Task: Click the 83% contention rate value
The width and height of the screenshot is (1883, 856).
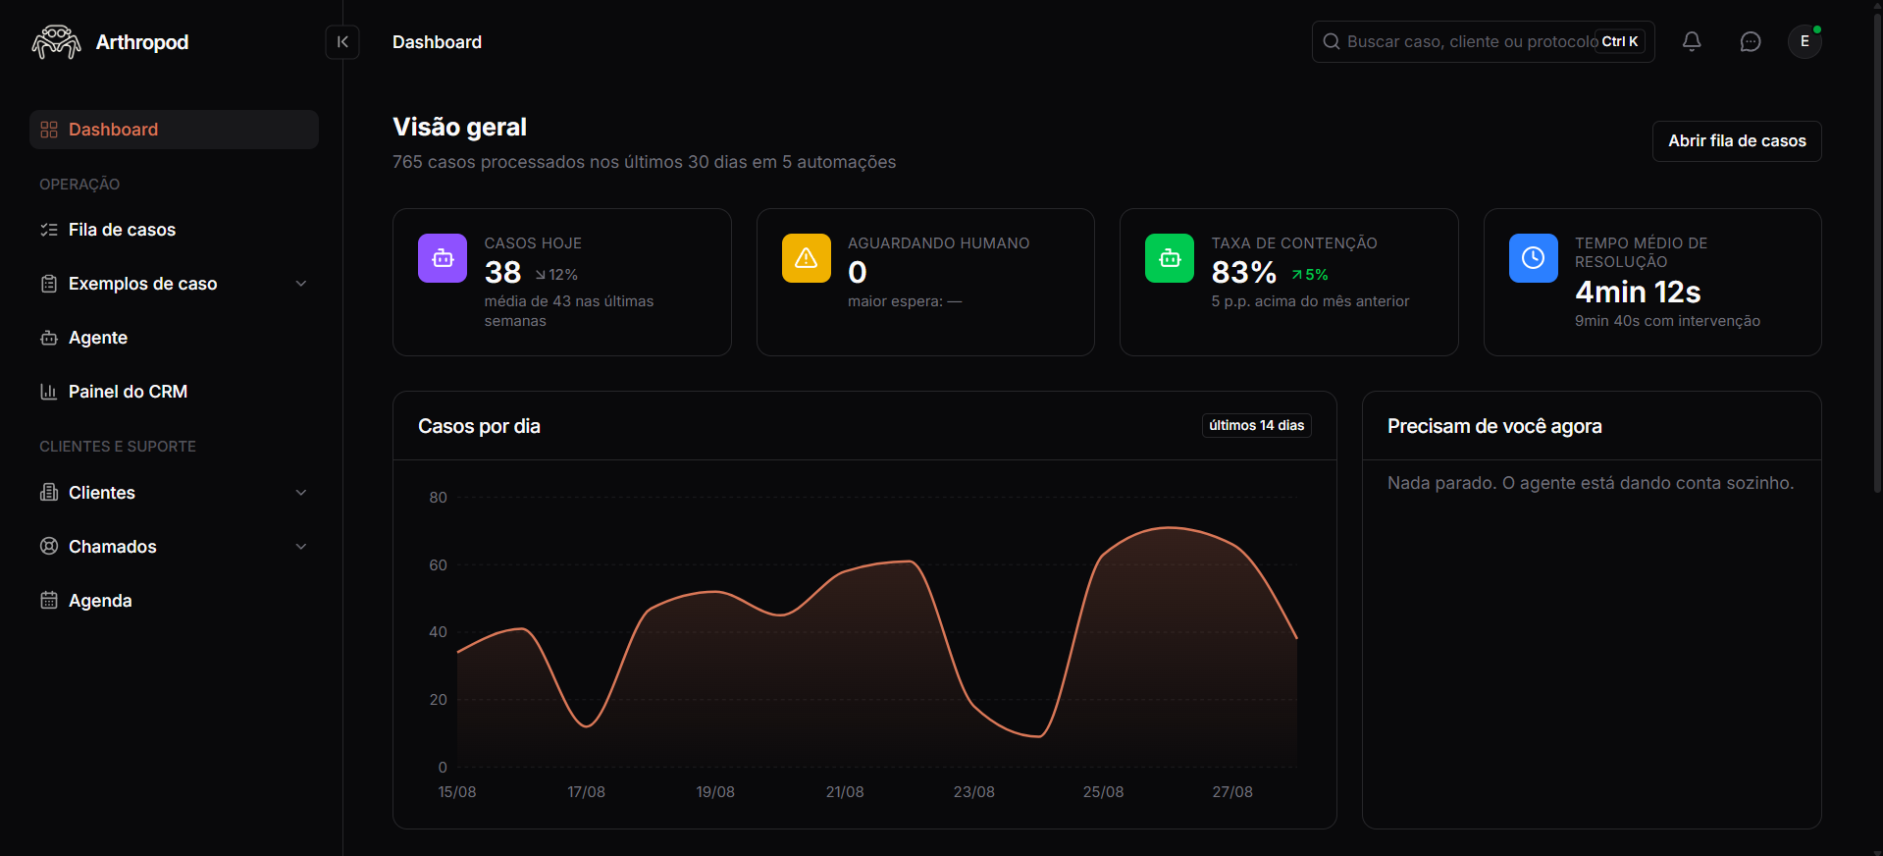Action: coord(1244,272)
